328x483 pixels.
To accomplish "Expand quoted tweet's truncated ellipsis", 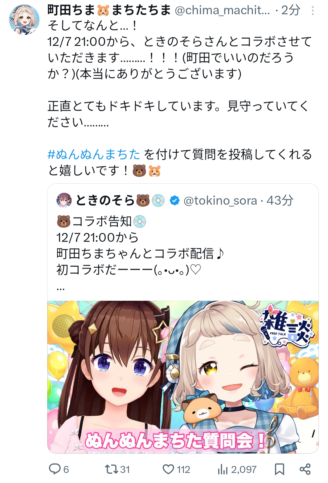I will point(60,287).
